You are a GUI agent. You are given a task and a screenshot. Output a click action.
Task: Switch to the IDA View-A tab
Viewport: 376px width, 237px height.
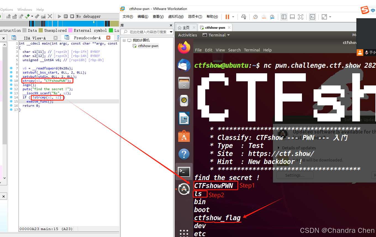pyautogui.click(x=35, y=38)
